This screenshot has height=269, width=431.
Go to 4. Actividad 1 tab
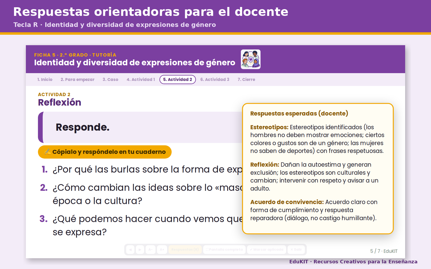[141, 80]
